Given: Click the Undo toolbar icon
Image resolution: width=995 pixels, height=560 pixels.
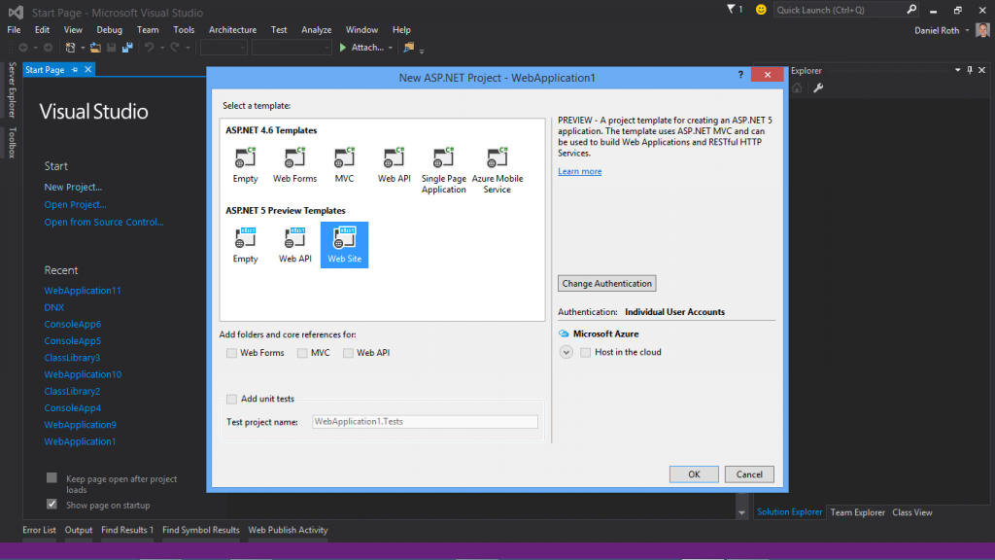Looking at the screenshot, I should pos(149,48).
